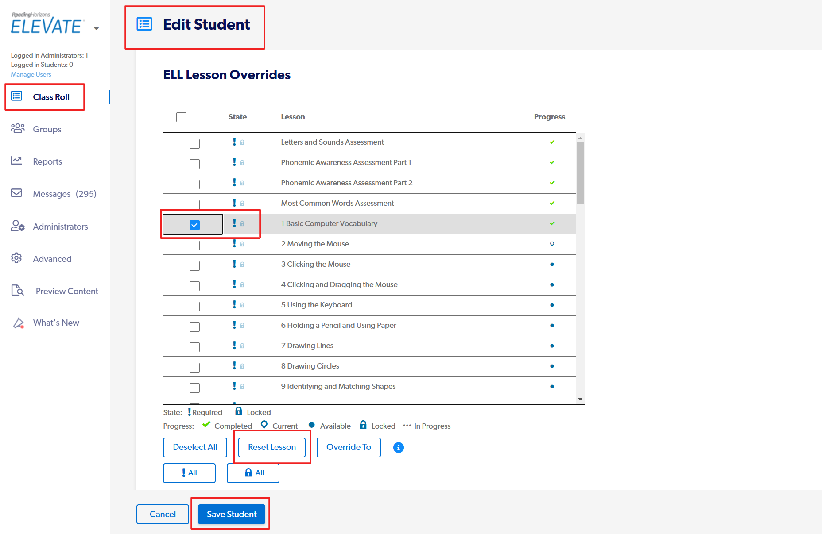Toggle the select-all checkbox in table header
Screen dimensions: 822x534
click(181, 117)
